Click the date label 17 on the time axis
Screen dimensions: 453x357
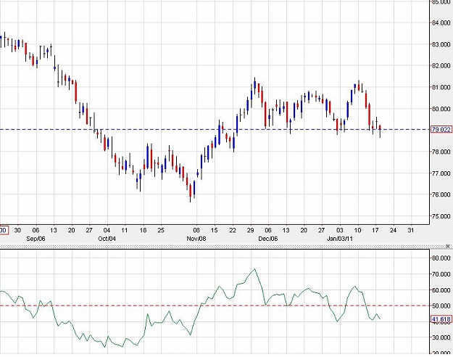[x=375, y=230]
